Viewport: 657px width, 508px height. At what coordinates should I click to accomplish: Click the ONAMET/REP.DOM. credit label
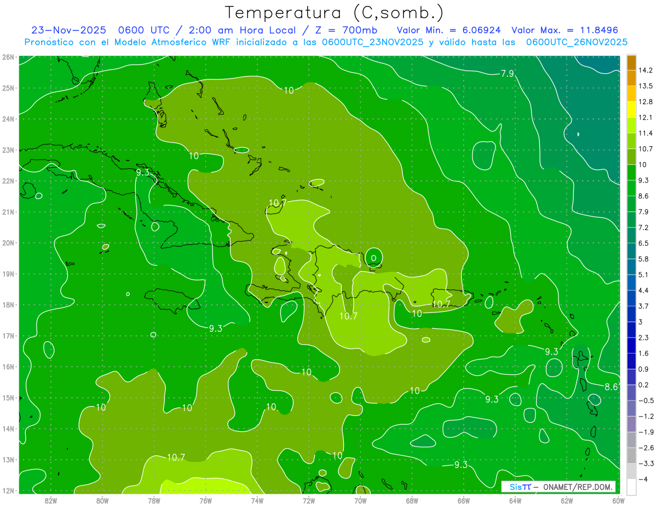(577, 487)
